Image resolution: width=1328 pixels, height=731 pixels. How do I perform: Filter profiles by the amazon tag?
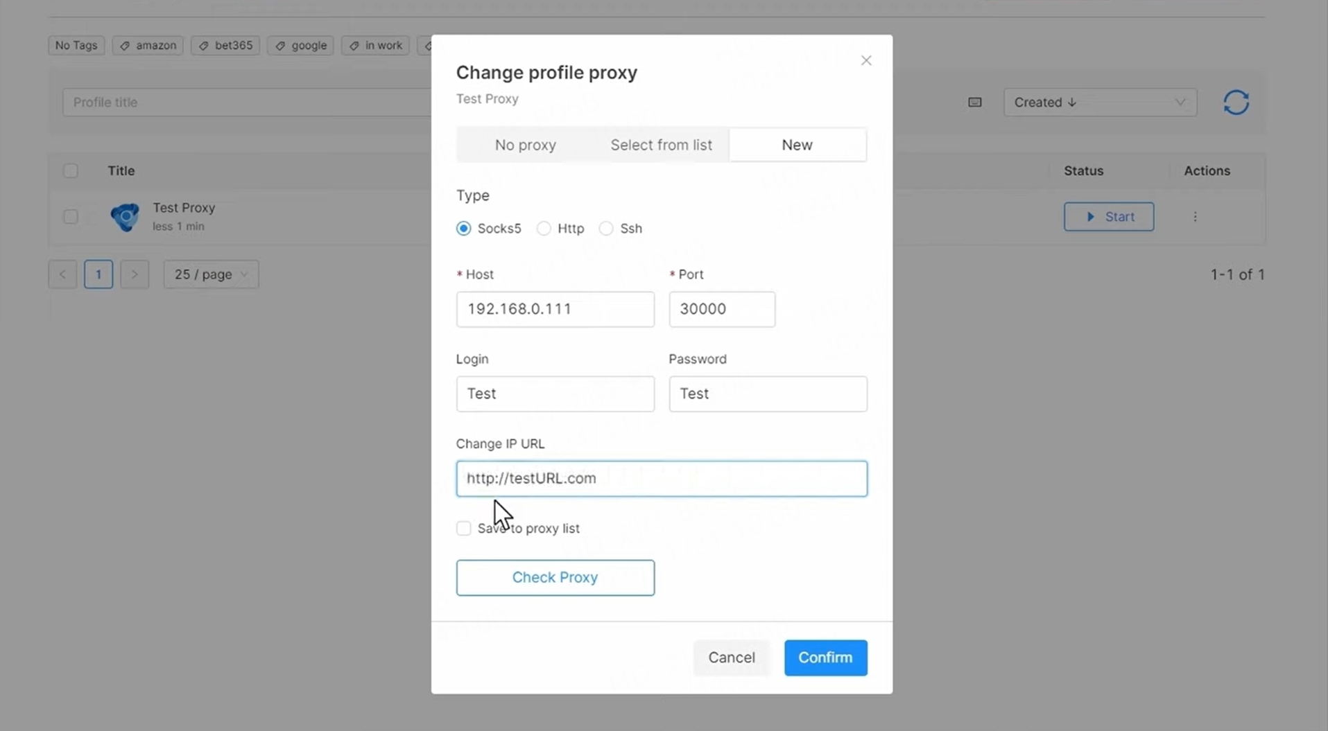148,46
